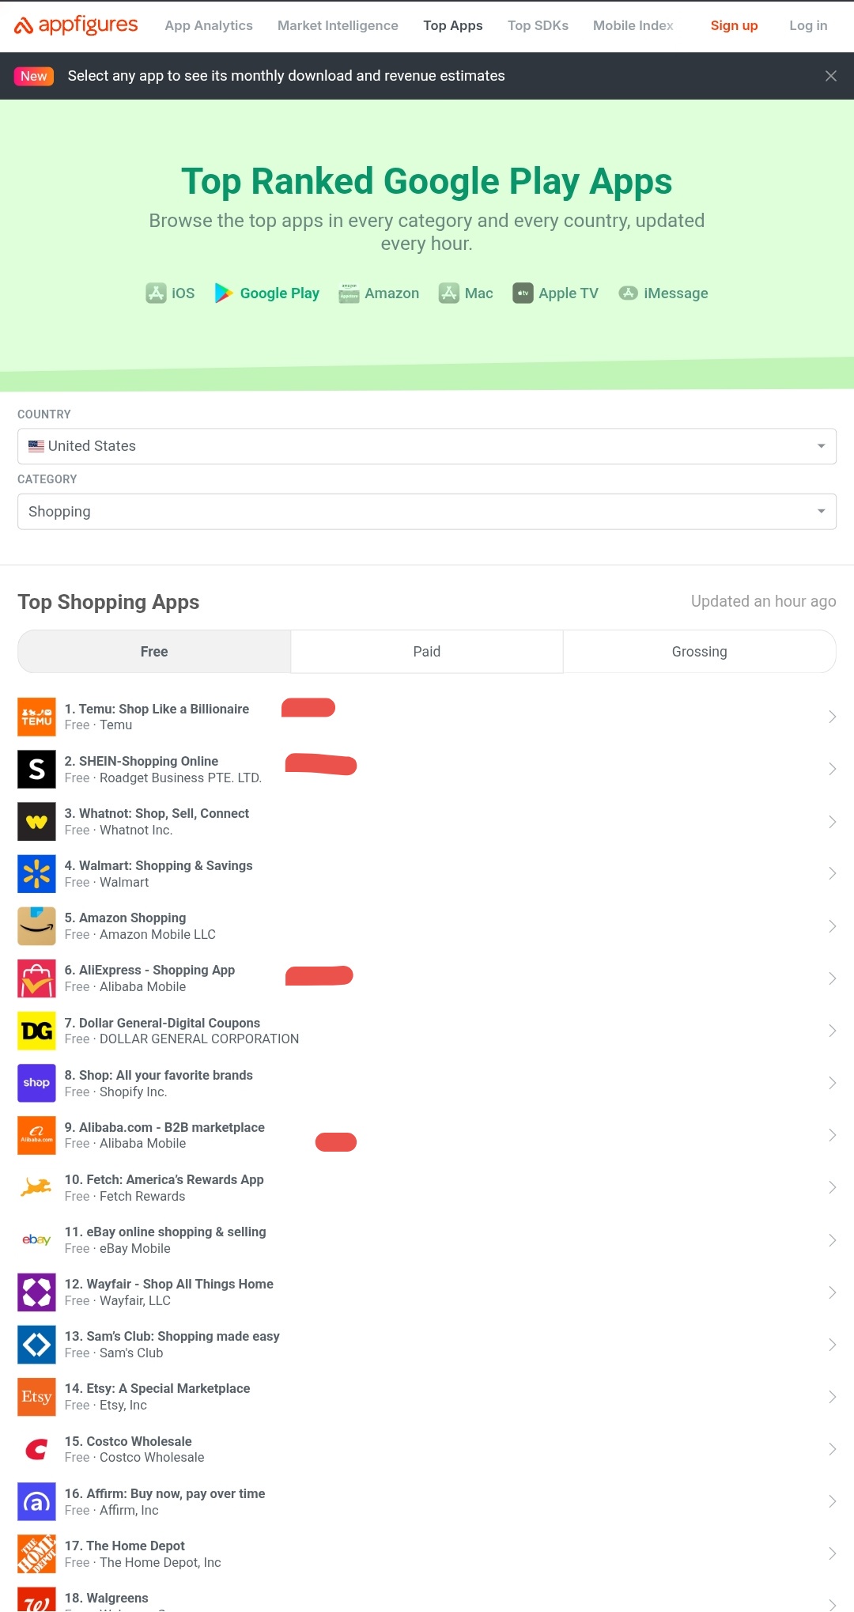
Task: Open '14. Etsy: A Special Marketplace'
Action: coord(157,1388)
